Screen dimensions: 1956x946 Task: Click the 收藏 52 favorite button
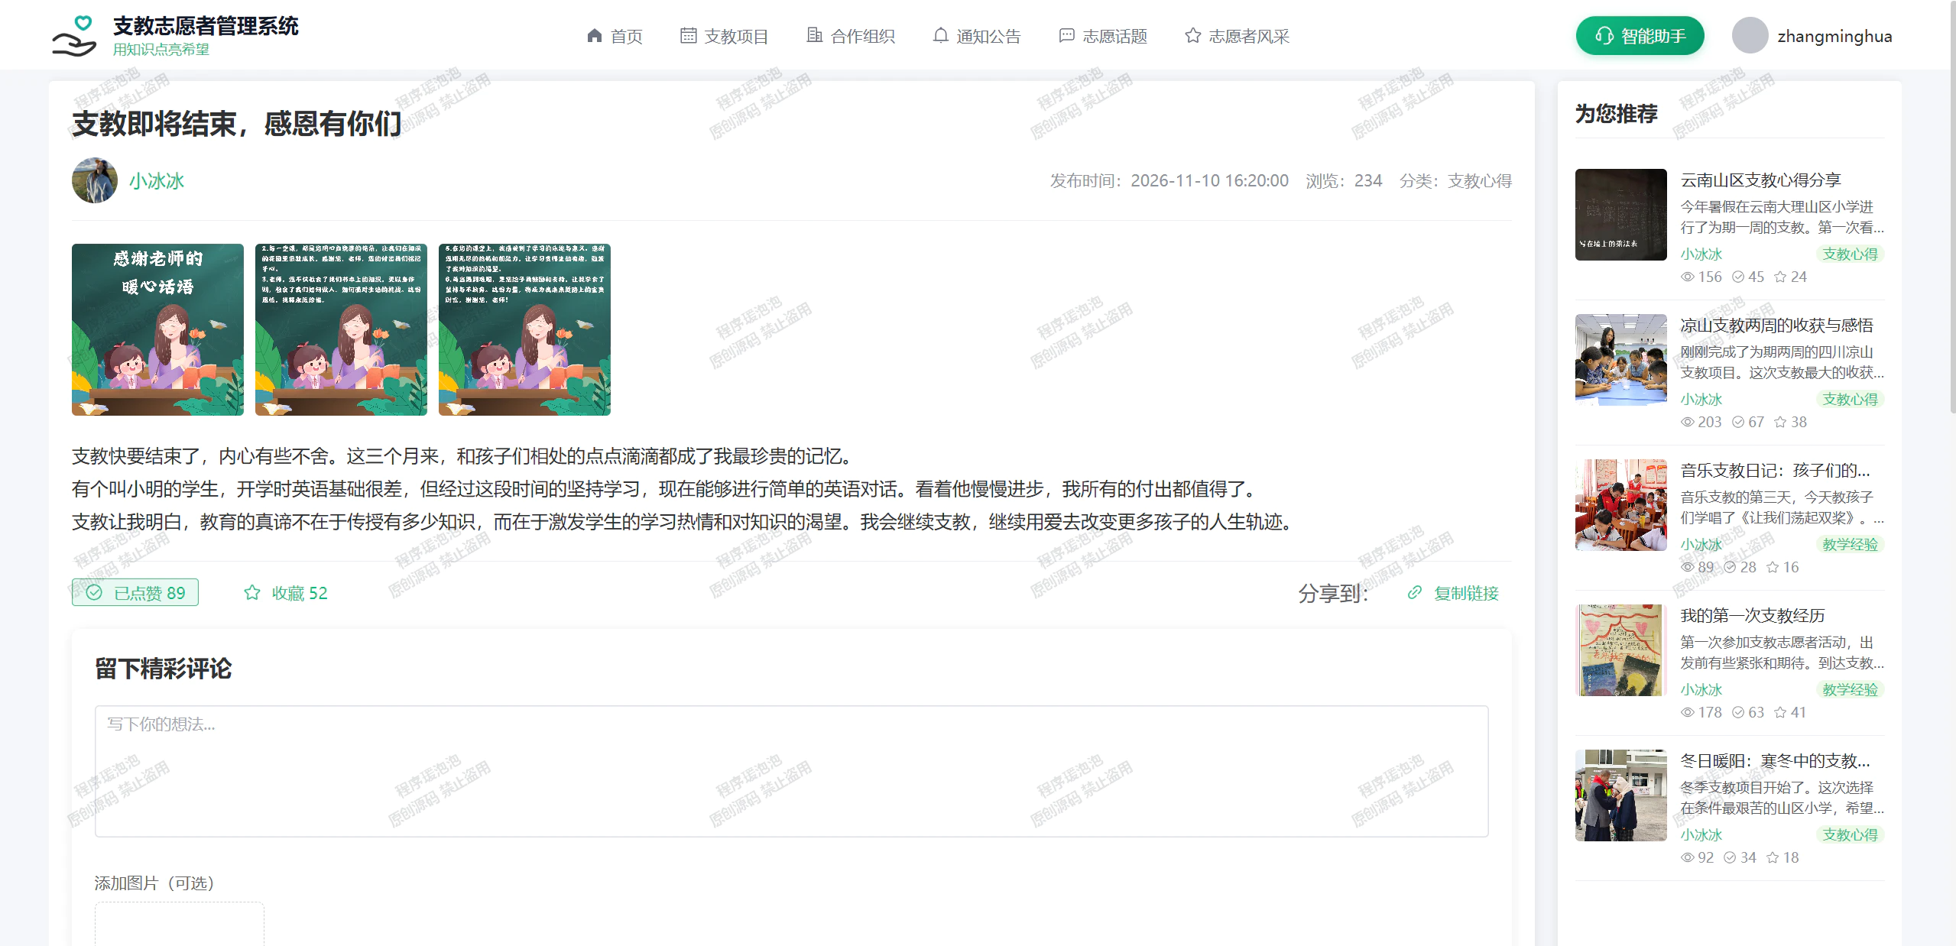coord(286,593)
